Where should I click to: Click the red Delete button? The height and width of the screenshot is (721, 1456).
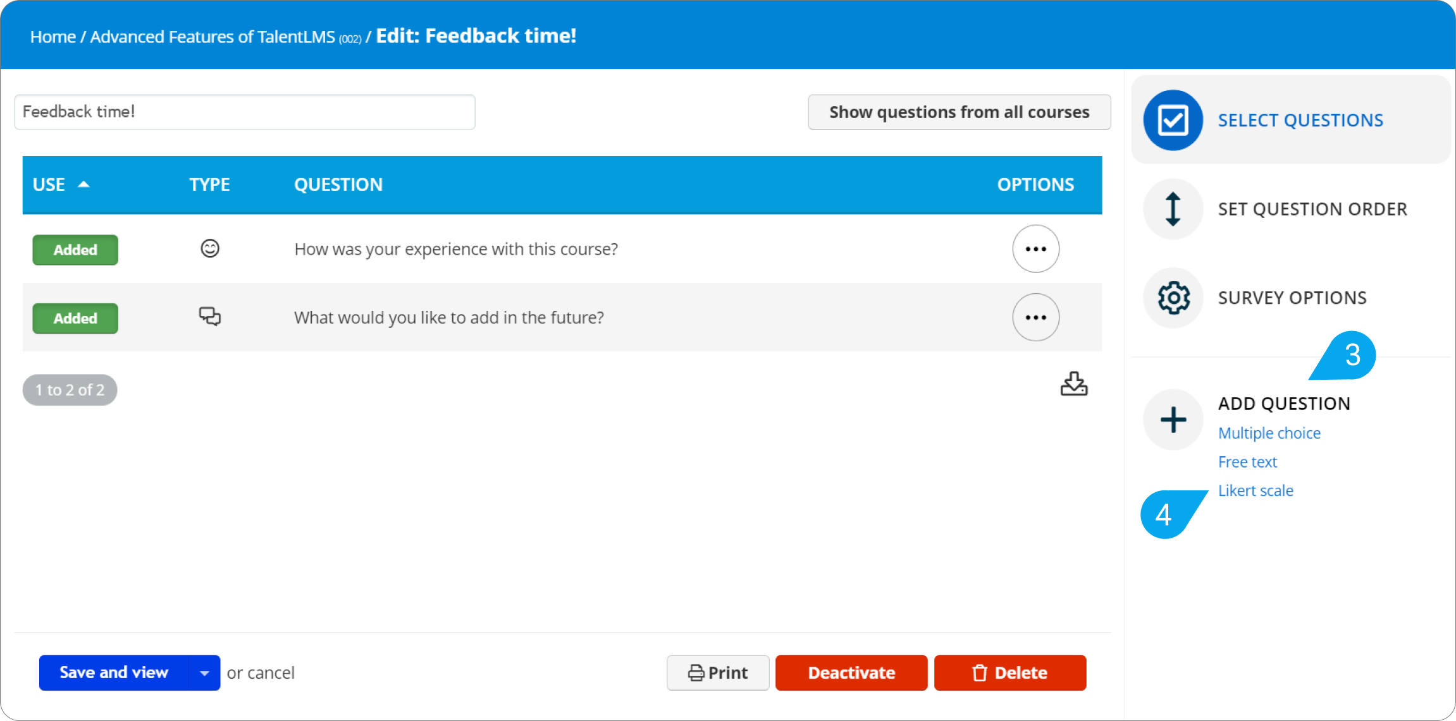click(1009, 673)
